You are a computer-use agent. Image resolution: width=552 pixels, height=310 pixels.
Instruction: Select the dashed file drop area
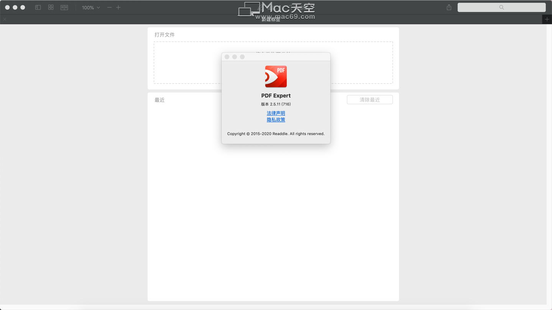coord(273,63)
